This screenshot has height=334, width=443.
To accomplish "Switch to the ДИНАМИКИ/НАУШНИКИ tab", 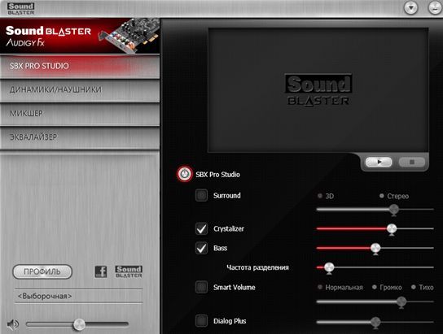I will (80, 90).
